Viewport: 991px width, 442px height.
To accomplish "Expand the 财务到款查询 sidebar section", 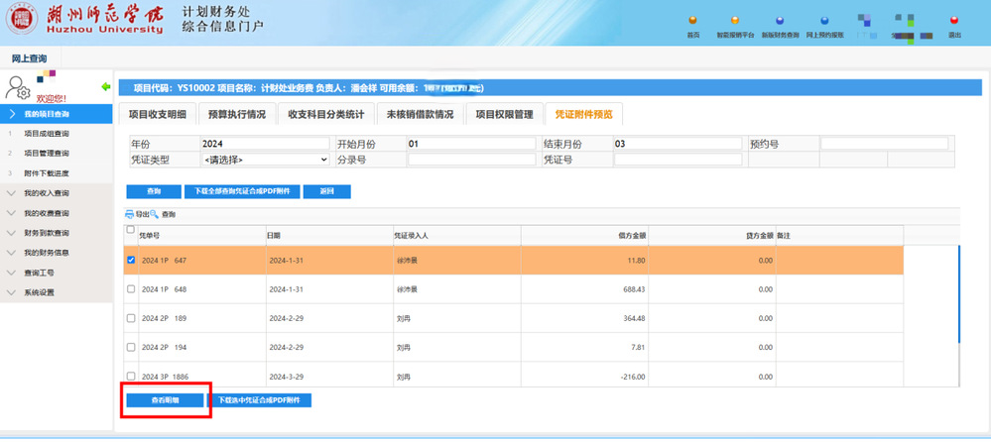I will pyautogui.click(x=57, y=233).
